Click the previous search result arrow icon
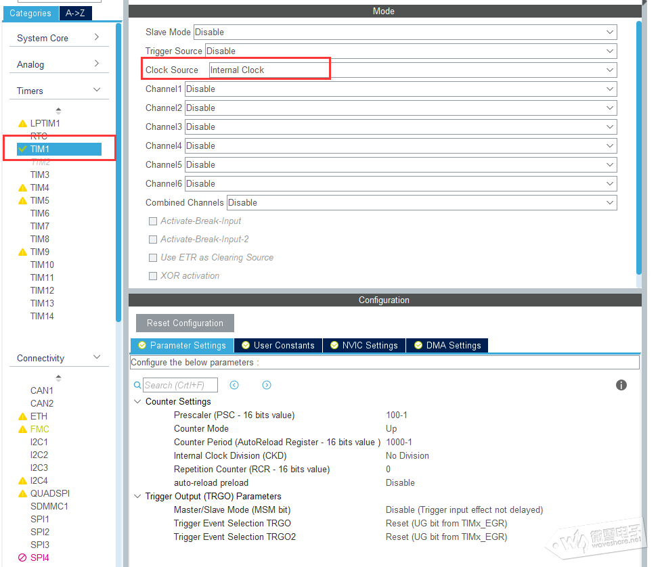 (x=234, y=385)
